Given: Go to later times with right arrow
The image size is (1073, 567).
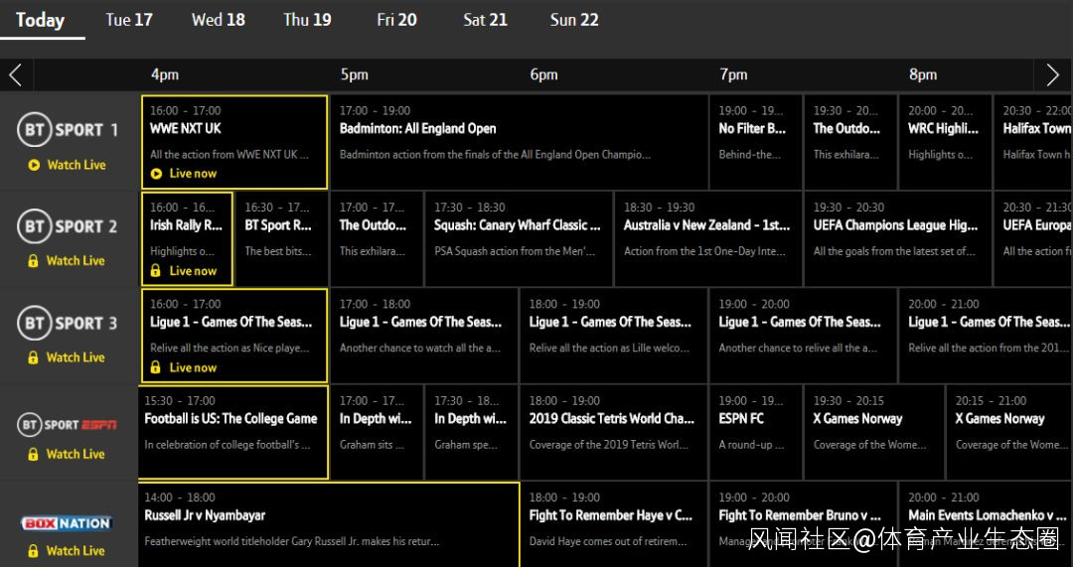Looking at the screenshot, I should coord(1053,74).
